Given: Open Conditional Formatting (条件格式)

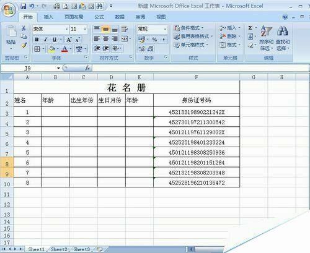Looking at the screenshot, I should pyautogui.click(x=188, y=28).
